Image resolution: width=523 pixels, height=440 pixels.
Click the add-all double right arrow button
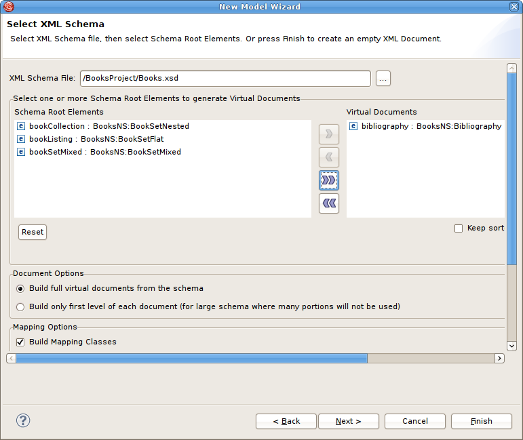(x=328, y=180)
